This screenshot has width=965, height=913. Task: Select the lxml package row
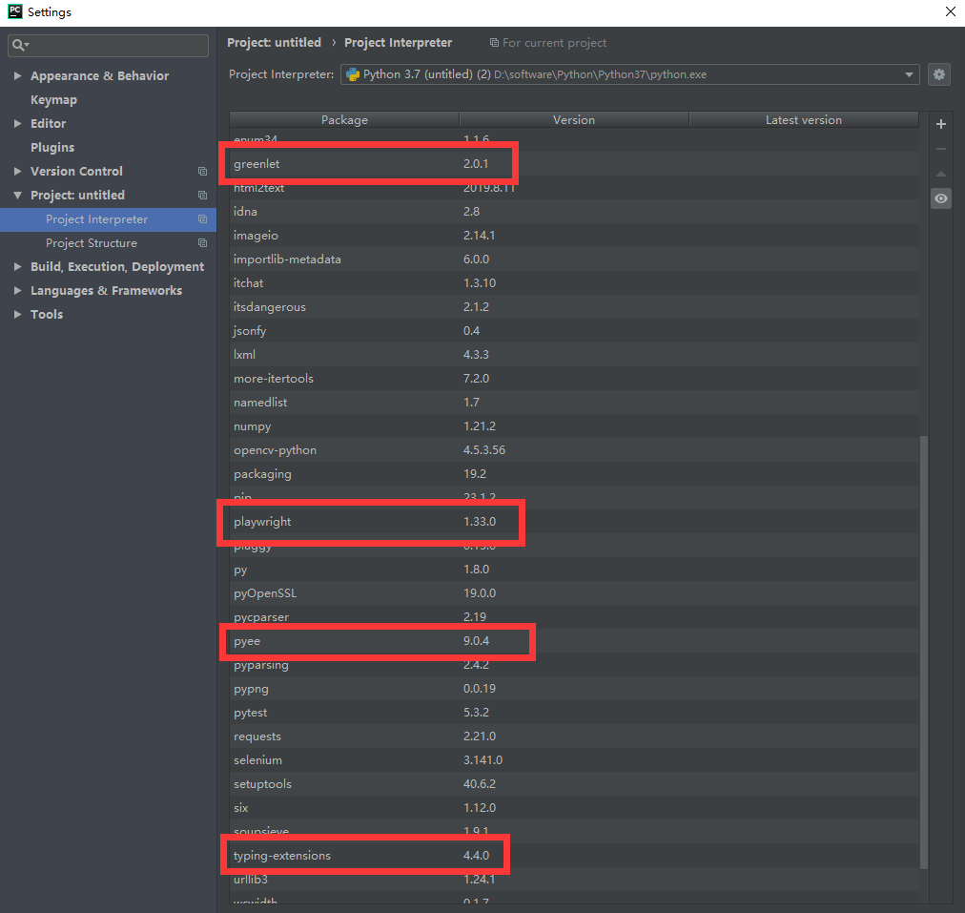click(x=574, y=355)
